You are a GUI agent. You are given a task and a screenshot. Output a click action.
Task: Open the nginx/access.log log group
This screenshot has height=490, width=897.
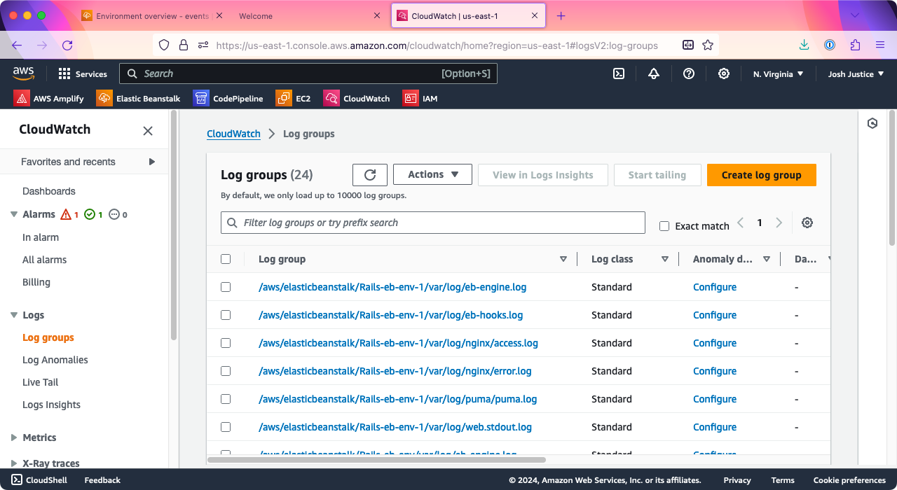pos(398,343)
